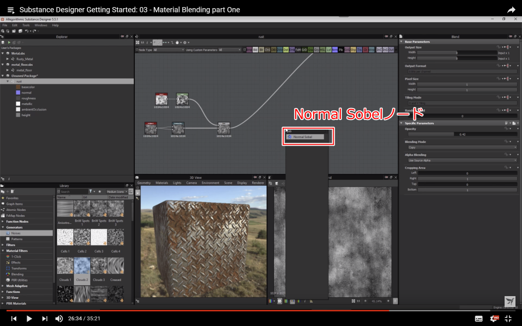Viewport: 522px width, 326px height.
Task: Click the YouTube share arrow icon
Action: [x=511, y=10]
